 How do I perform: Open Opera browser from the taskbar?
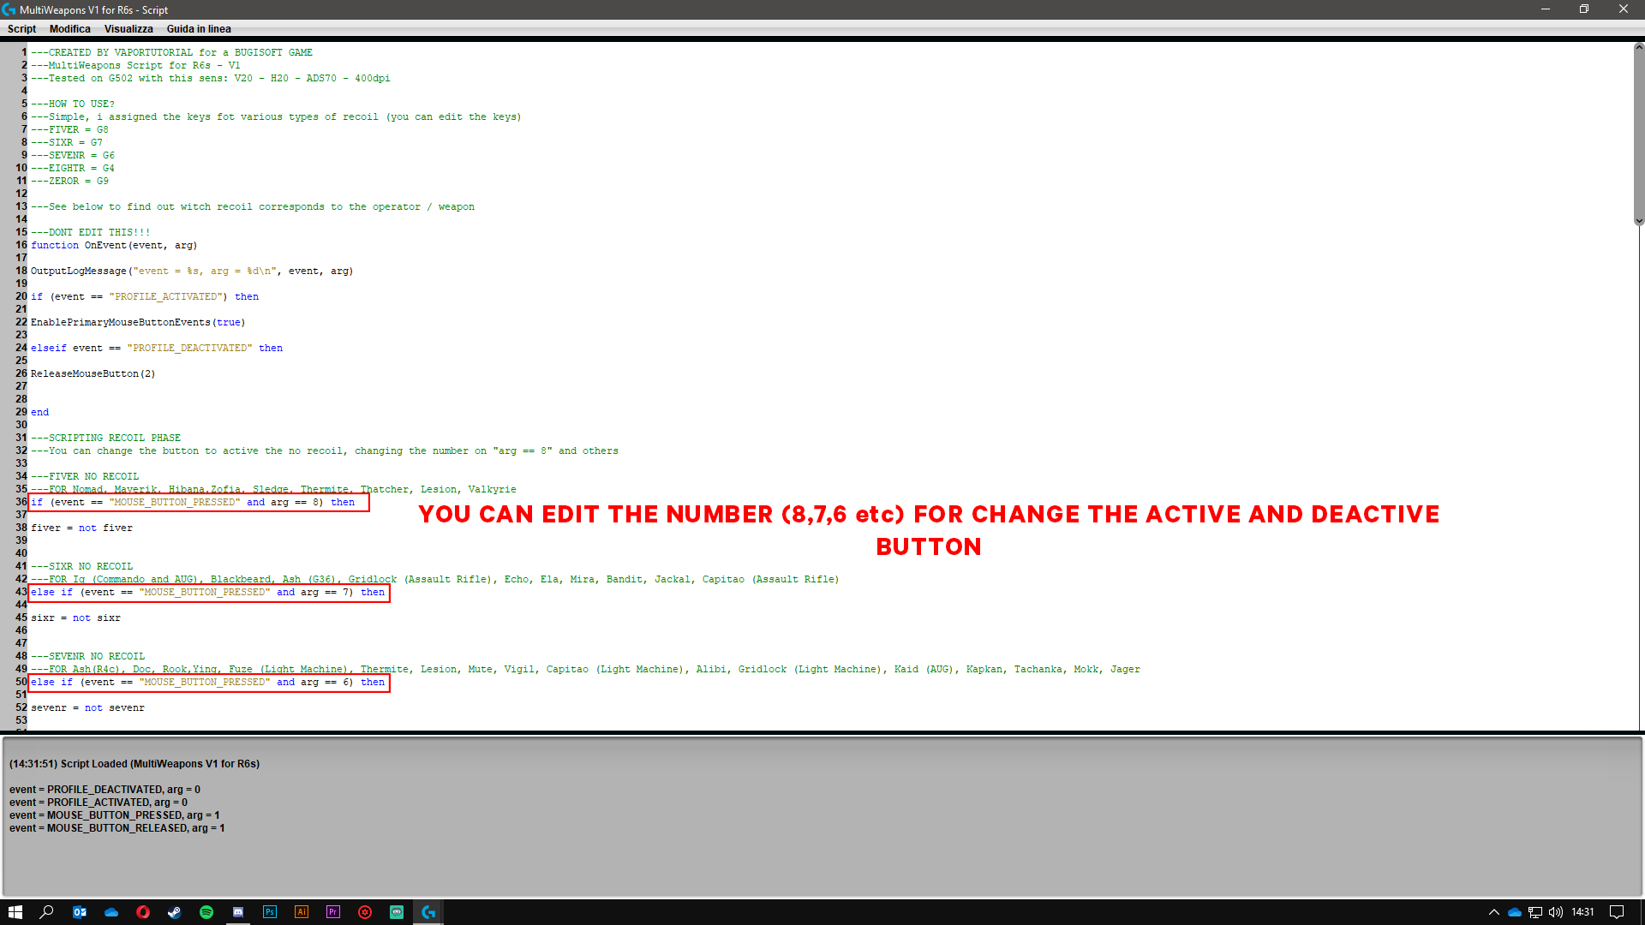[x=143, y=912]
